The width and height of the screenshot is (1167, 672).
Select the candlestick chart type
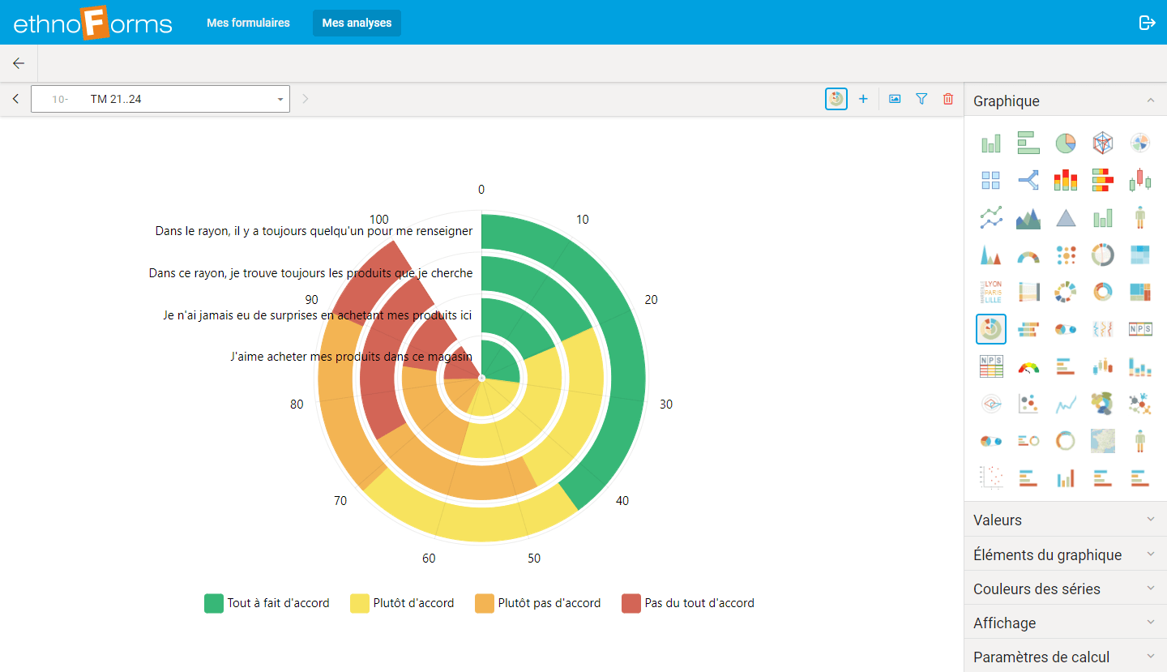pos(1140,180)
